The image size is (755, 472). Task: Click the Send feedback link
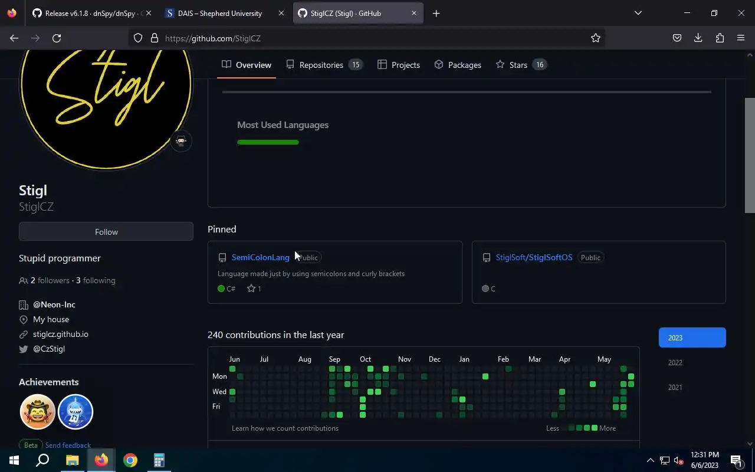(x=68, y=445)
